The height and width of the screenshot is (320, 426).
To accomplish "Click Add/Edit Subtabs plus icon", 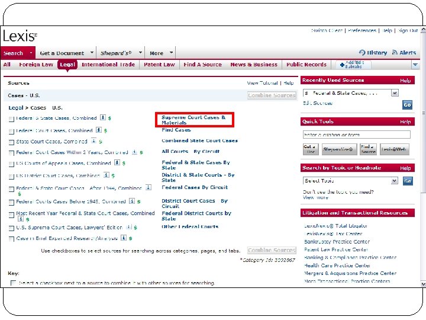I will click(342, 65).
